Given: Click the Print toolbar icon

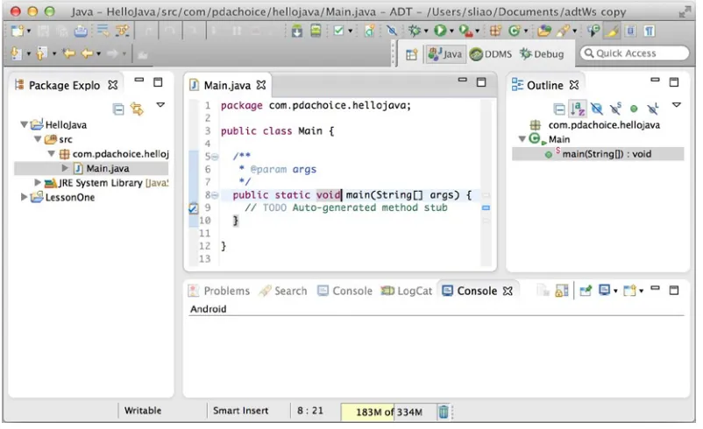Looking at the screenshot, I should coord(81,31).
